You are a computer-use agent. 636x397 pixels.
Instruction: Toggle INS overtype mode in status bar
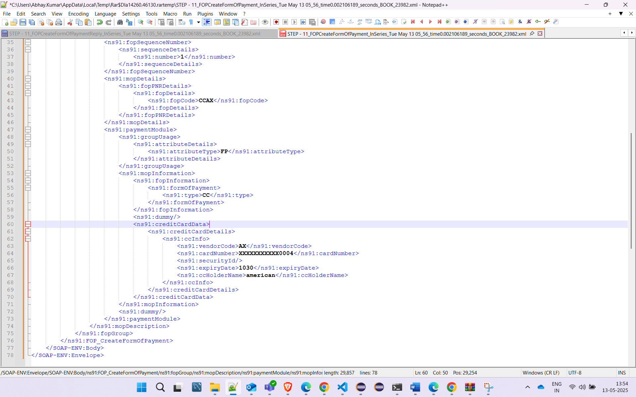point(622,373)
